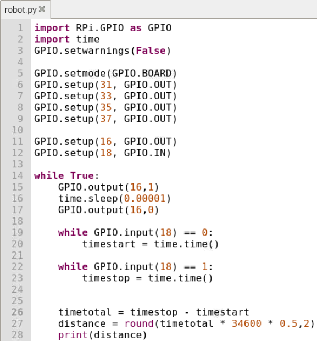
Task: Click the value 0.00001 in time.sleep
Action: pyautogui.click(x=144, y=199)
